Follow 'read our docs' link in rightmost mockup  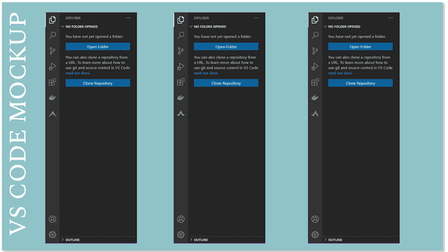[340, 73]
